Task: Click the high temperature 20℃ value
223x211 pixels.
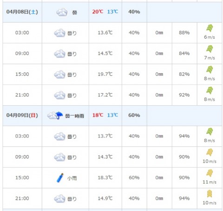Action: [x=98, y=12]
